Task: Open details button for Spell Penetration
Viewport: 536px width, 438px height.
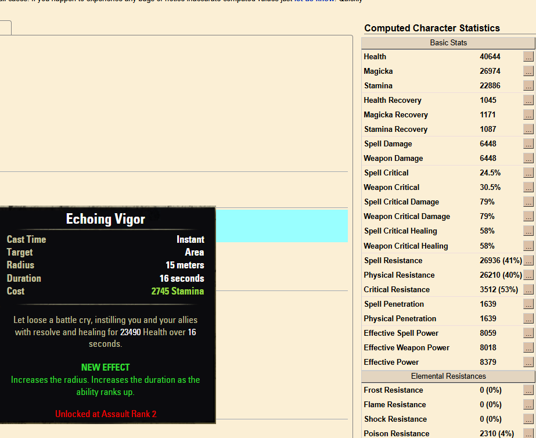Action: pos(528,304)
